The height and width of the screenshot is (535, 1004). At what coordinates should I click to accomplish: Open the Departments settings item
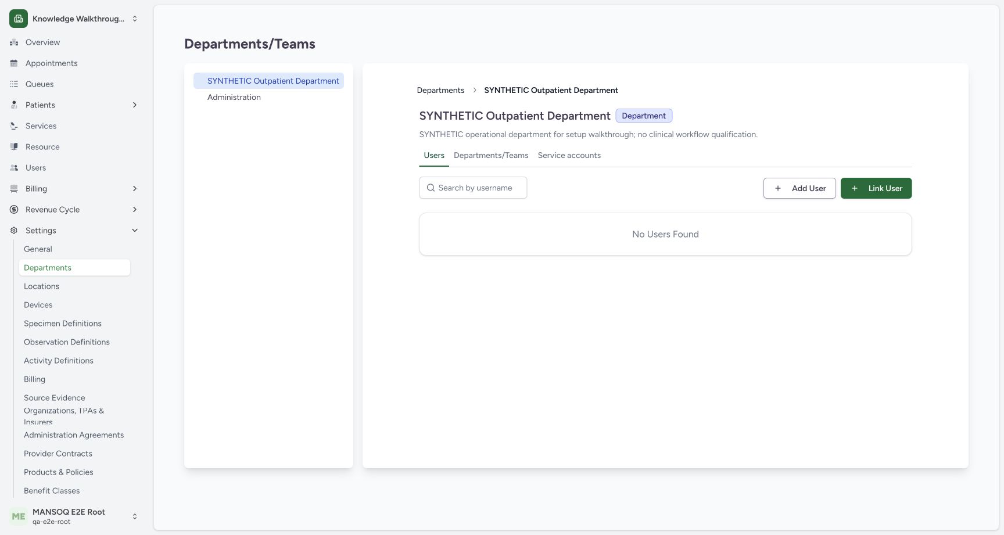click(x=74, y=268)
